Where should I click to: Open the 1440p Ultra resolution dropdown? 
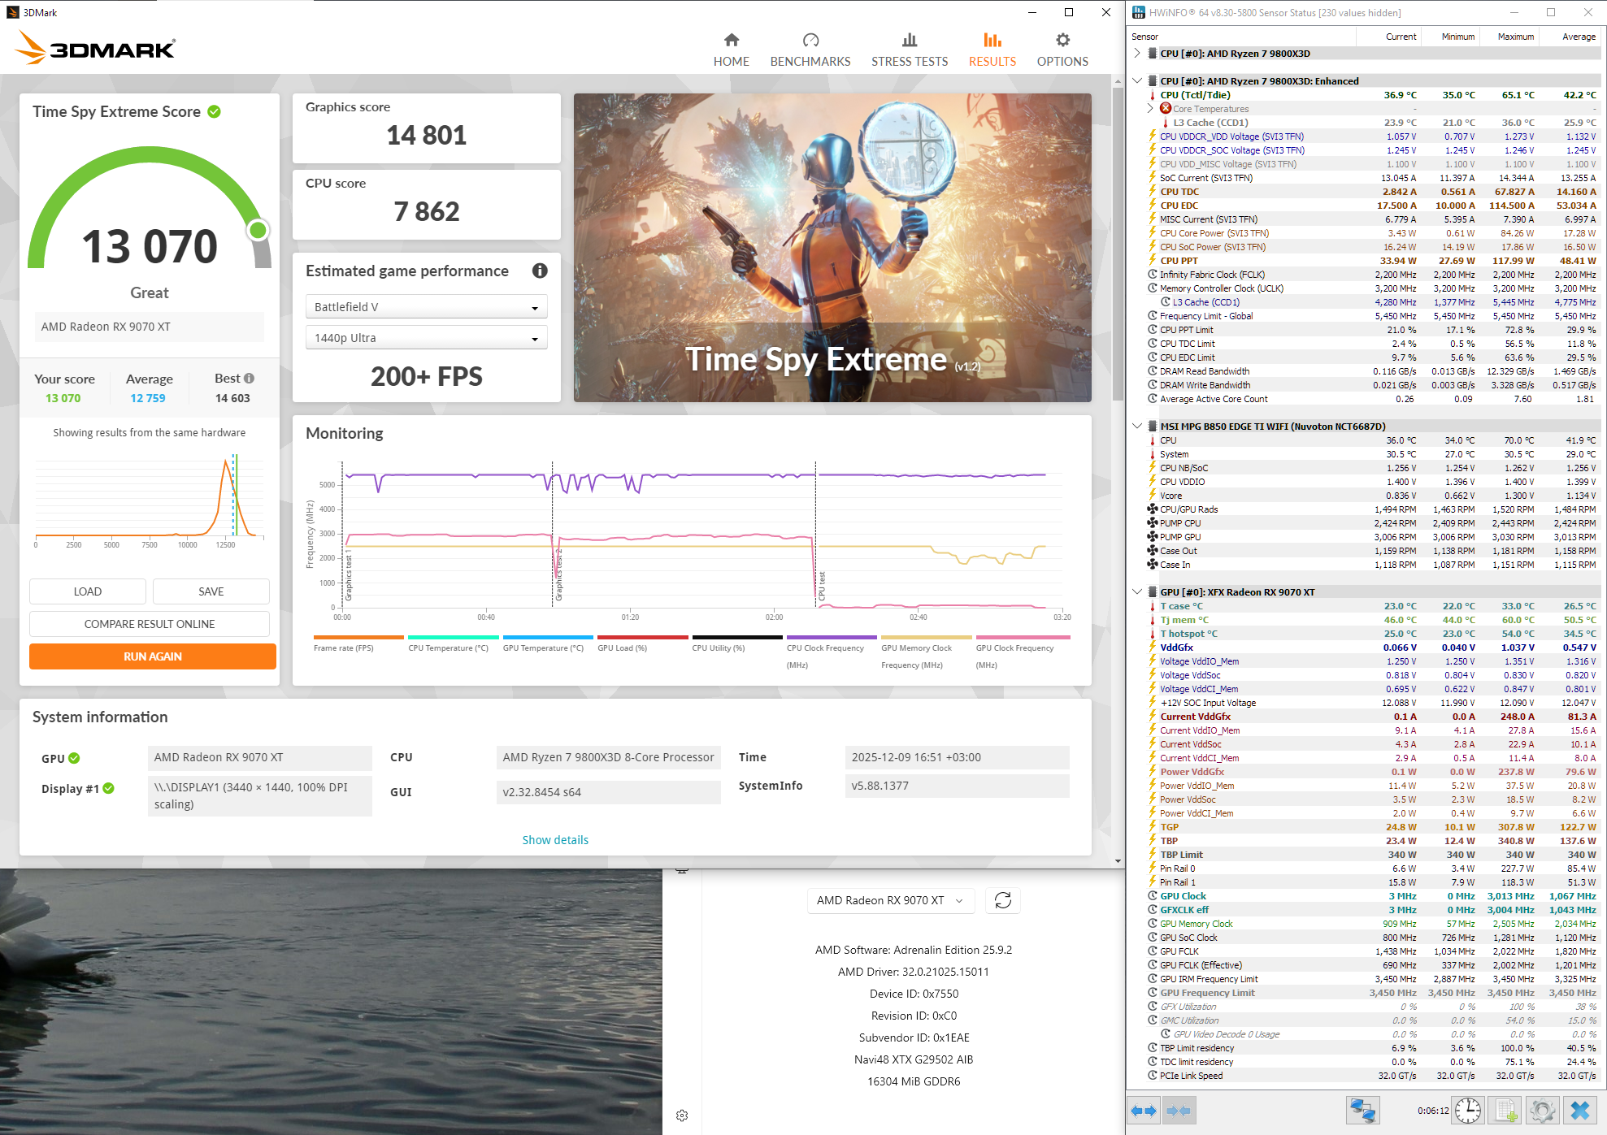tap(426, 338)
